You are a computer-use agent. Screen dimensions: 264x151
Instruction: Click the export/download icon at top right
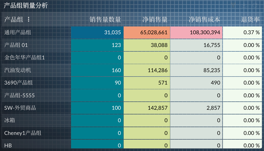pyautogui.click(x=244, y=5)
